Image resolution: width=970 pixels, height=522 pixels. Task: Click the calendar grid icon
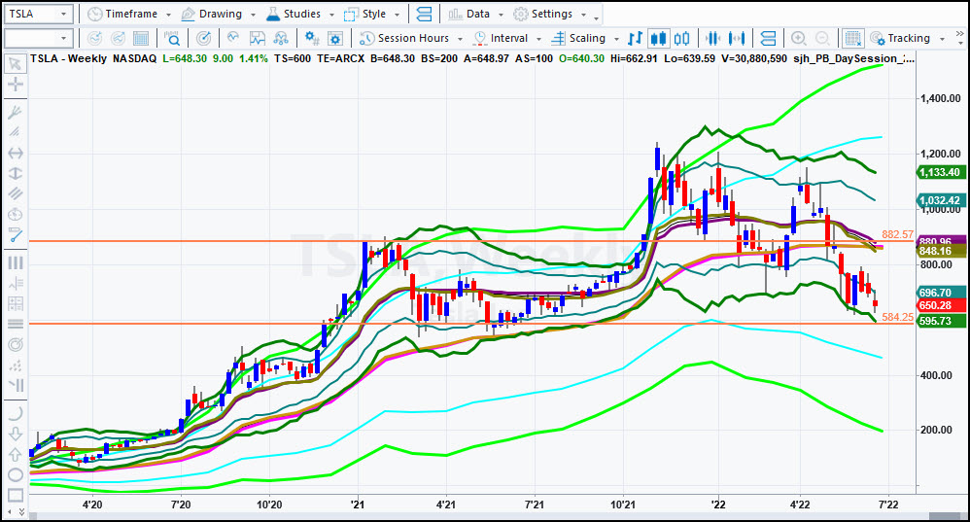tap(140, 38)
